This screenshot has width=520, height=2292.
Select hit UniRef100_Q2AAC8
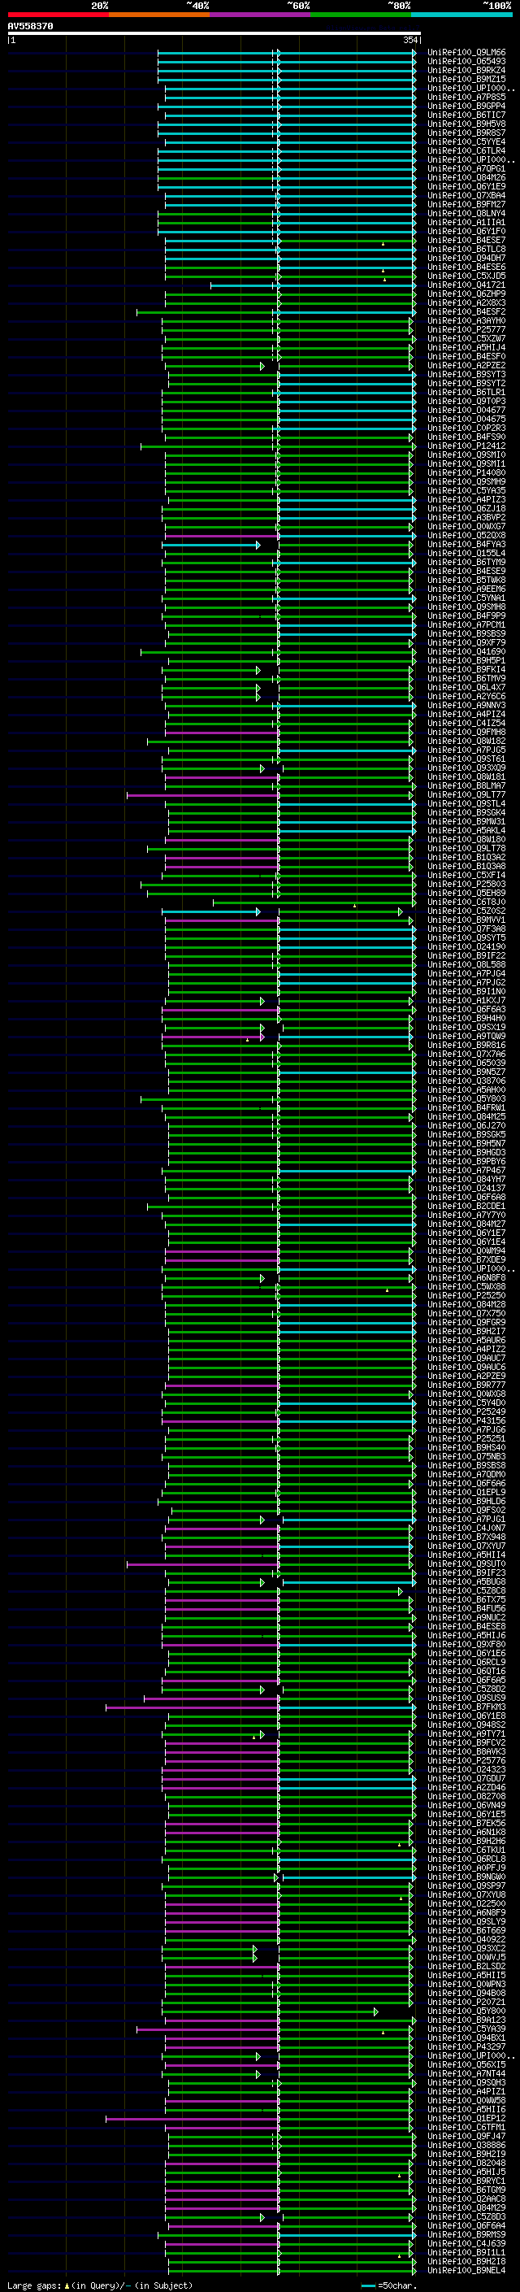coord(466,2199)
